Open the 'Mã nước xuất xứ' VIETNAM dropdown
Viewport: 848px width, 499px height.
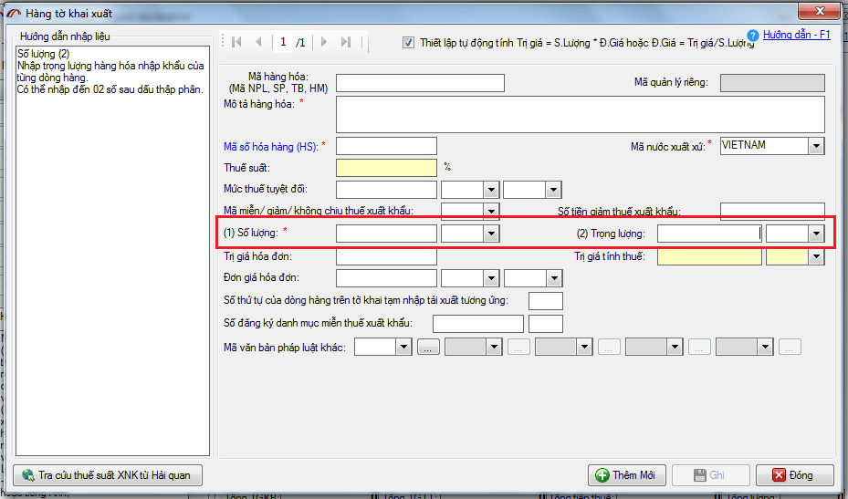point(816,146)
